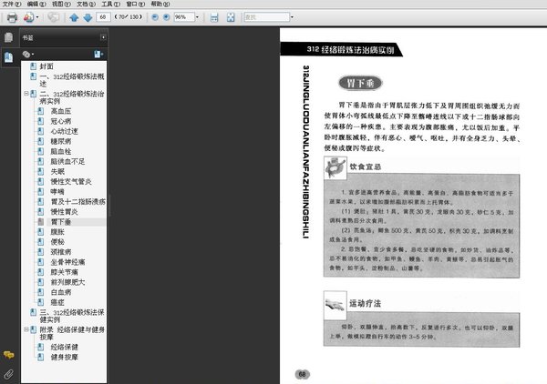
Task: Click the fit full page icon
Action: [x=231, y=17]
